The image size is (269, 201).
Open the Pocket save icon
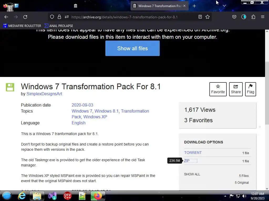coord(234,17)
